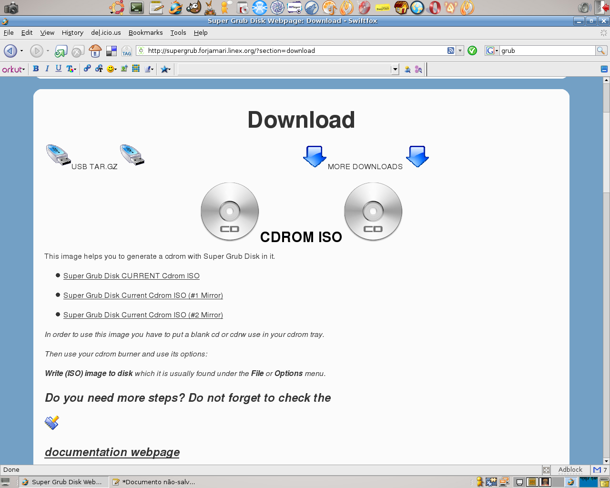Click the insert image icon in orkut toolbar
Viewport: 610px width, 488px height.
coord(124,69)
